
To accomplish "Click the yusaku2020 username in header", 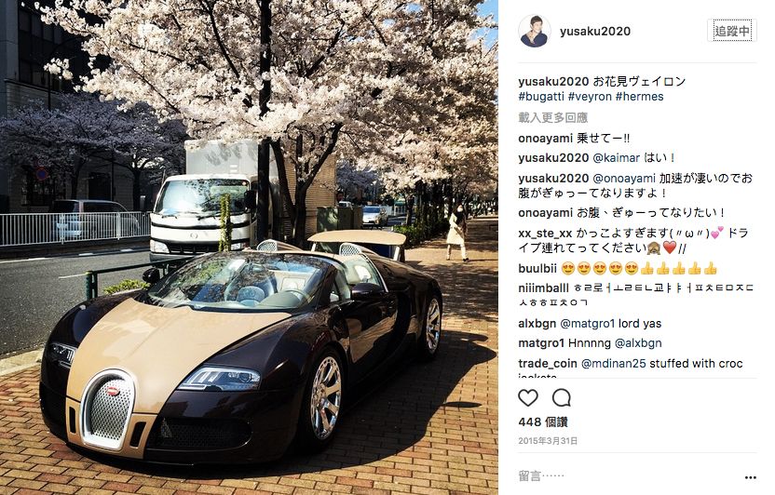I will (595, 31).
